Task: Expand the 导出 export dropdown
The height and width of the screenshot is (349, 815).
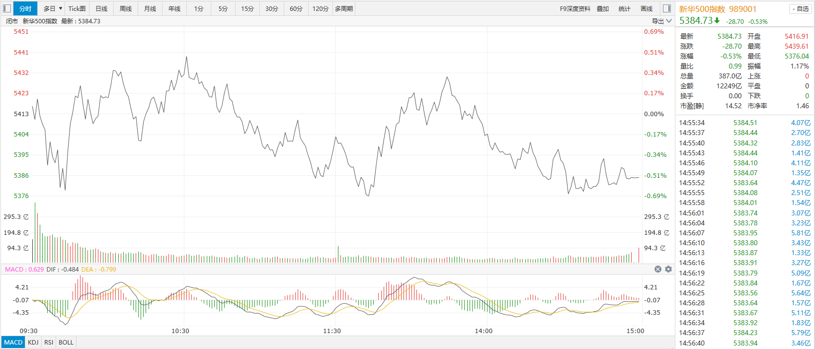Action: pos(662,21)
